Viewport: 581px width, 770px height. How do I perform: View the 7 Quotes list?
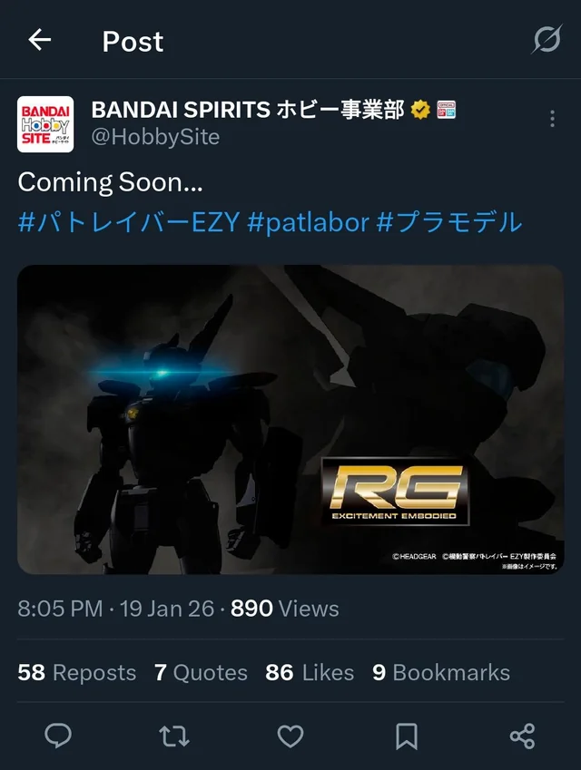201,673
